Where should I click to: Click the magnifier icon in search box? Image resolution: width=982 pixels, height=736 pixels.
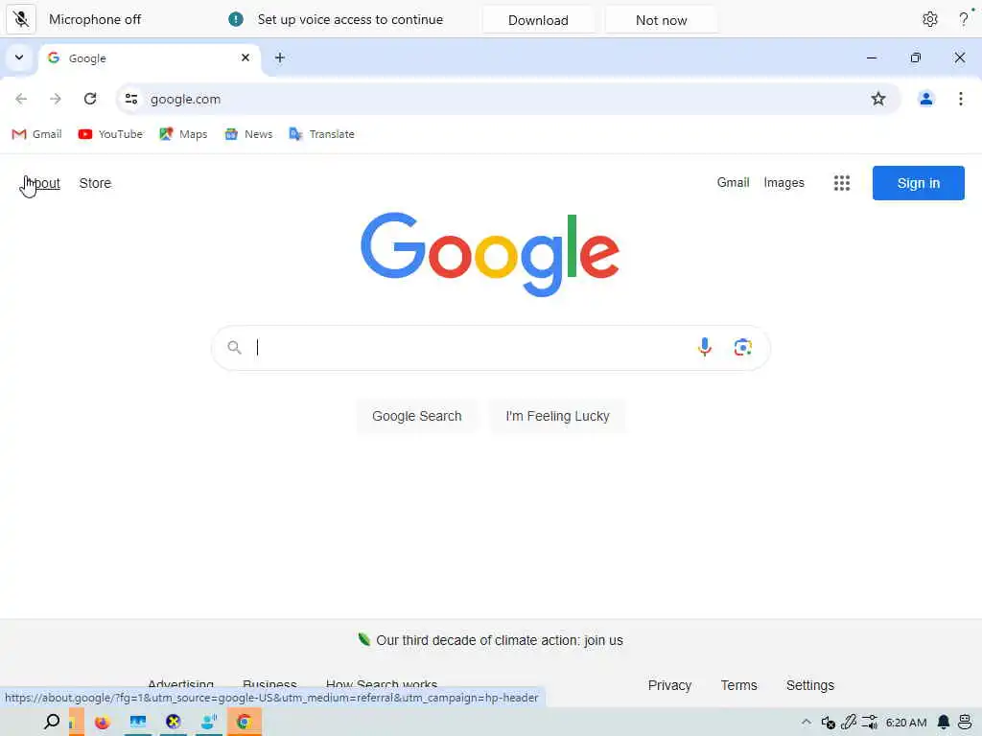pyautogui.click(x=234, y=347)
